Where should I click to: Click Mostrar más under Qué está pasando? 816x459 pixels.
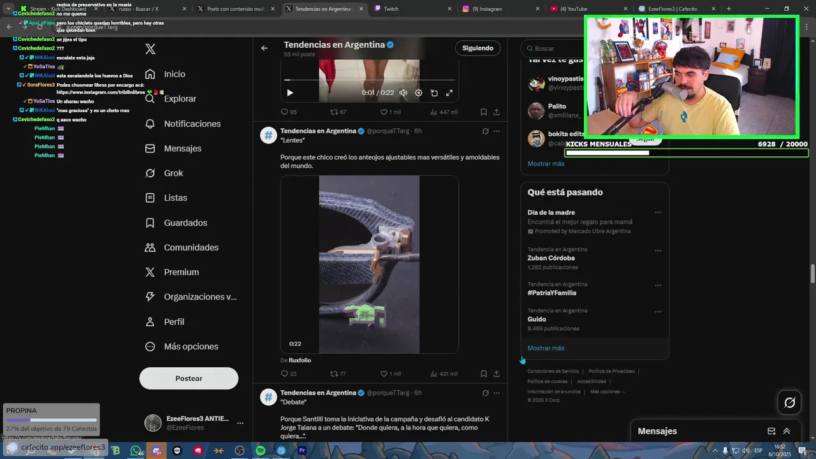546,348
